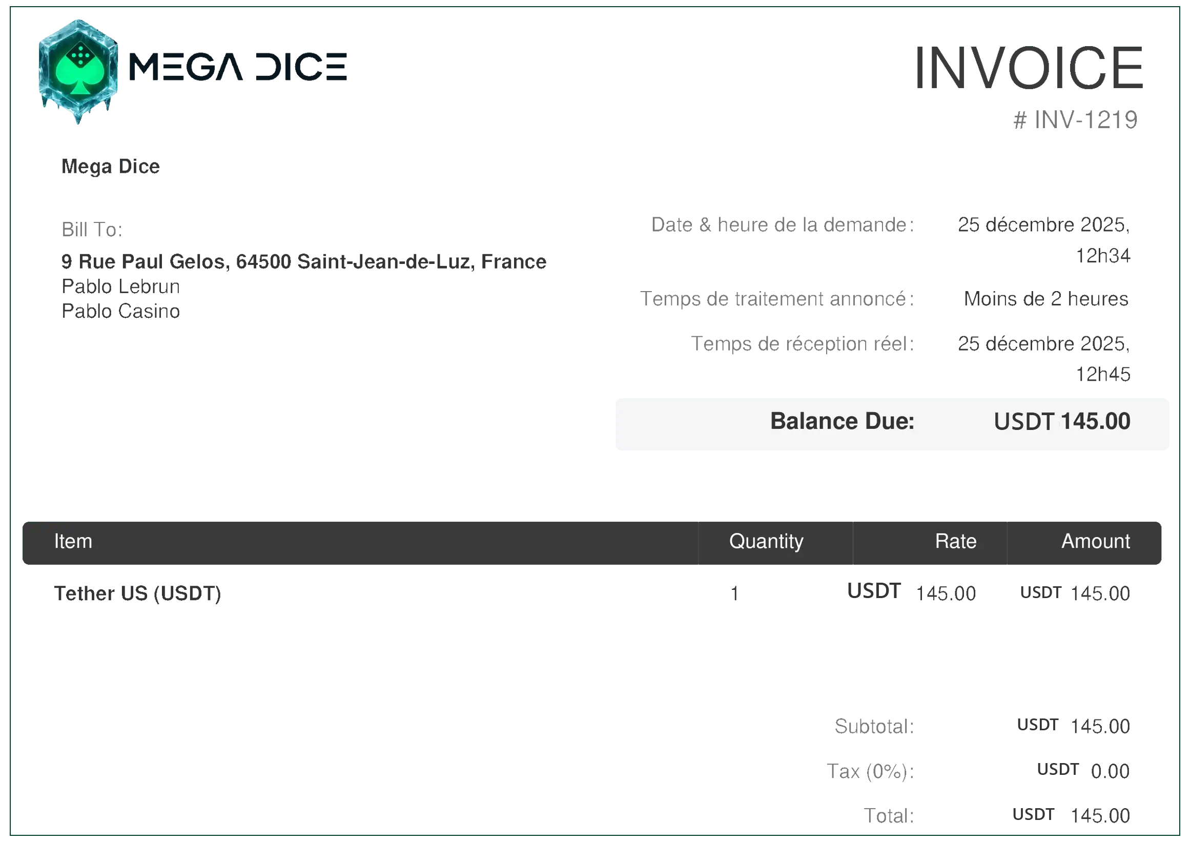
Task: Click the Mega Dice hexagon logo
Action: (78, 71)
